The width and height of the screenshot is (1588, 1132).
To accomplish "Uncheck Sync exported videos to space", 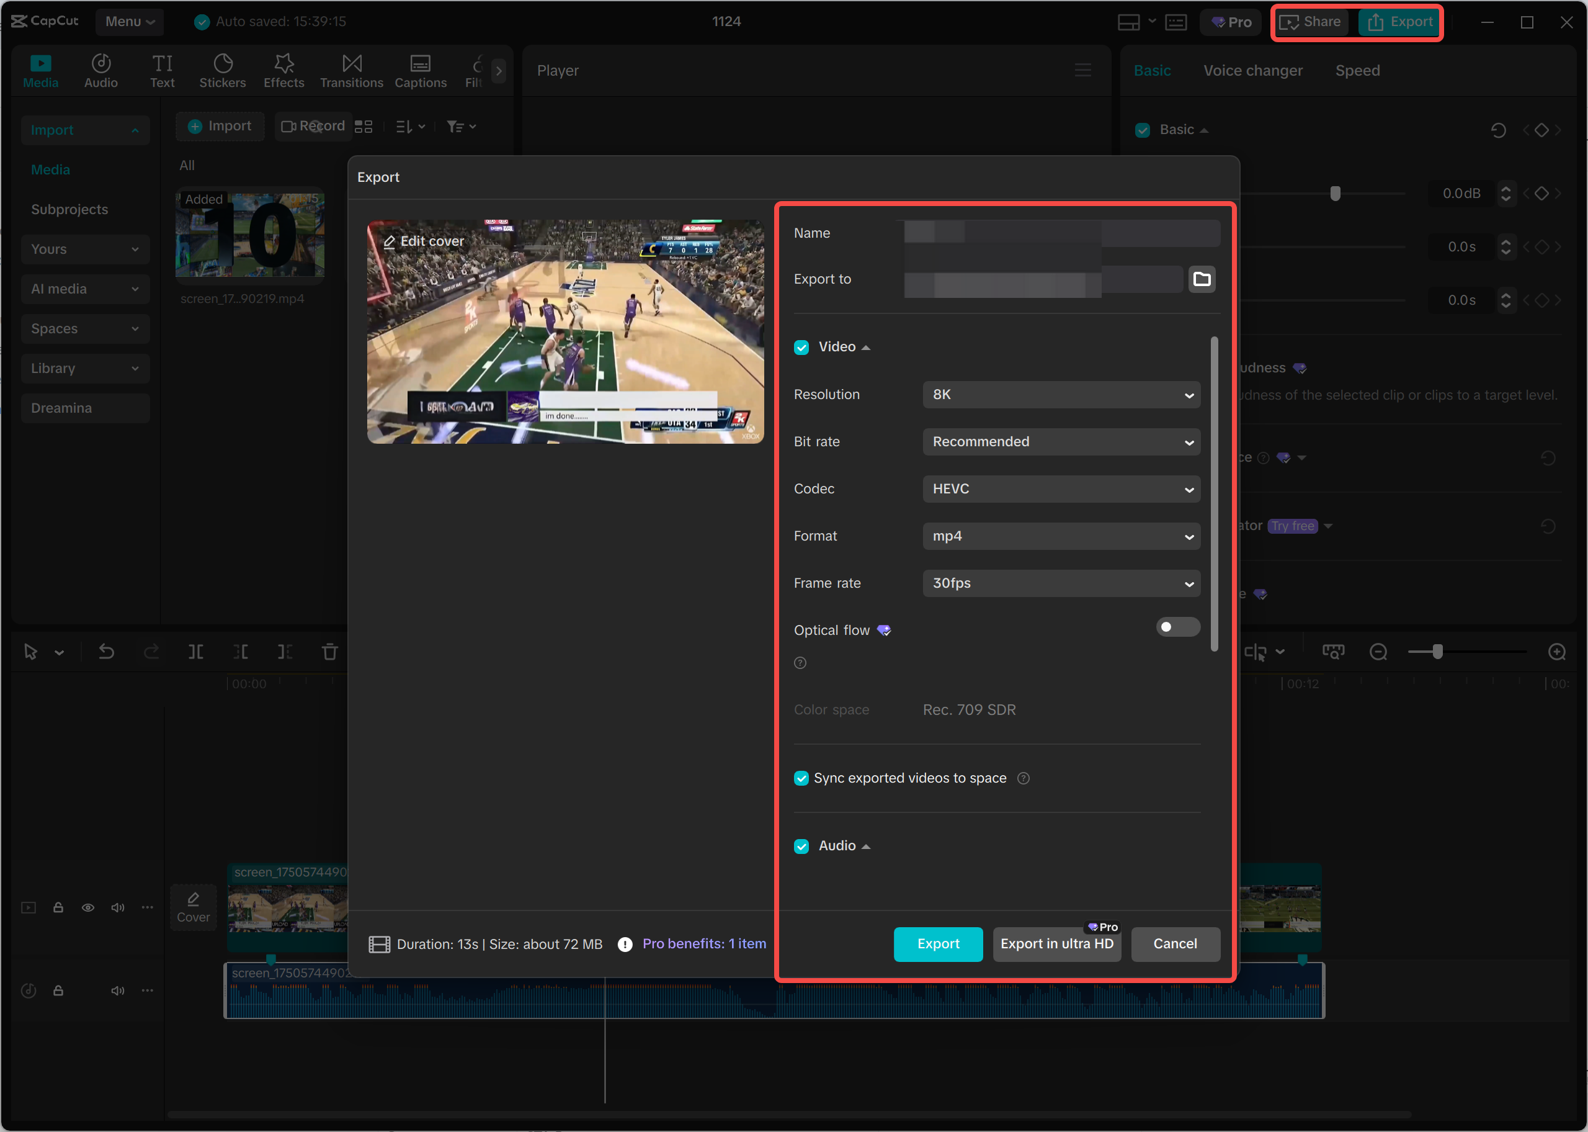I will (x=801, y=778).
